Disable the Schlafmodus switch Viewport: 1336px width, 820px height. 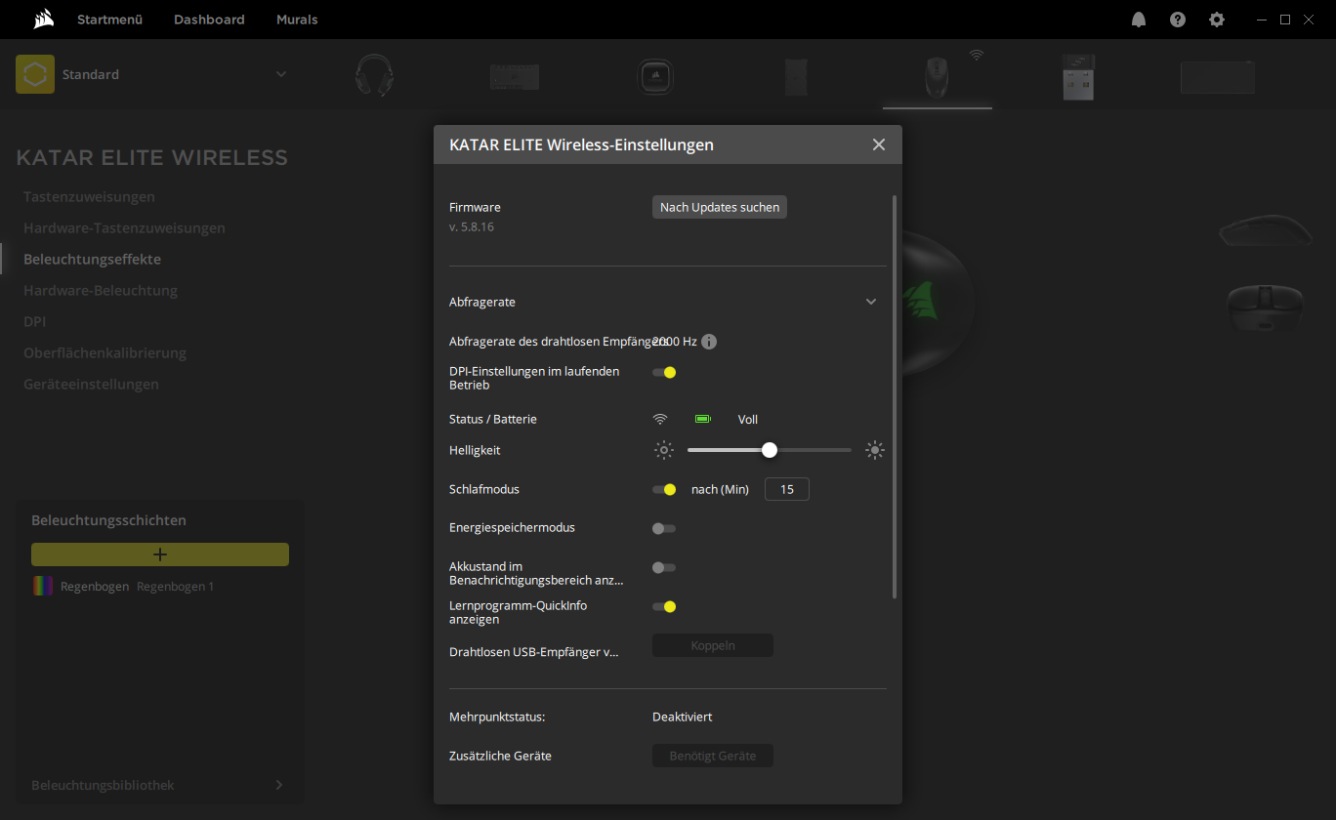pyautogui.click(x=664, y=489)
